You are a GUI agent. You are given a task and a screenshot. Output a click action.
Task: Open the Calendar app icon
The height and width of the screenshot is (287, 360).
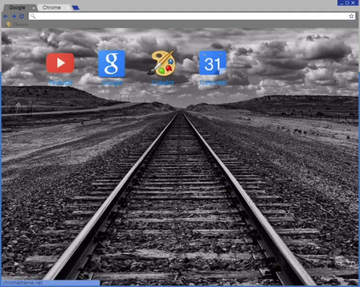(213, 64)
